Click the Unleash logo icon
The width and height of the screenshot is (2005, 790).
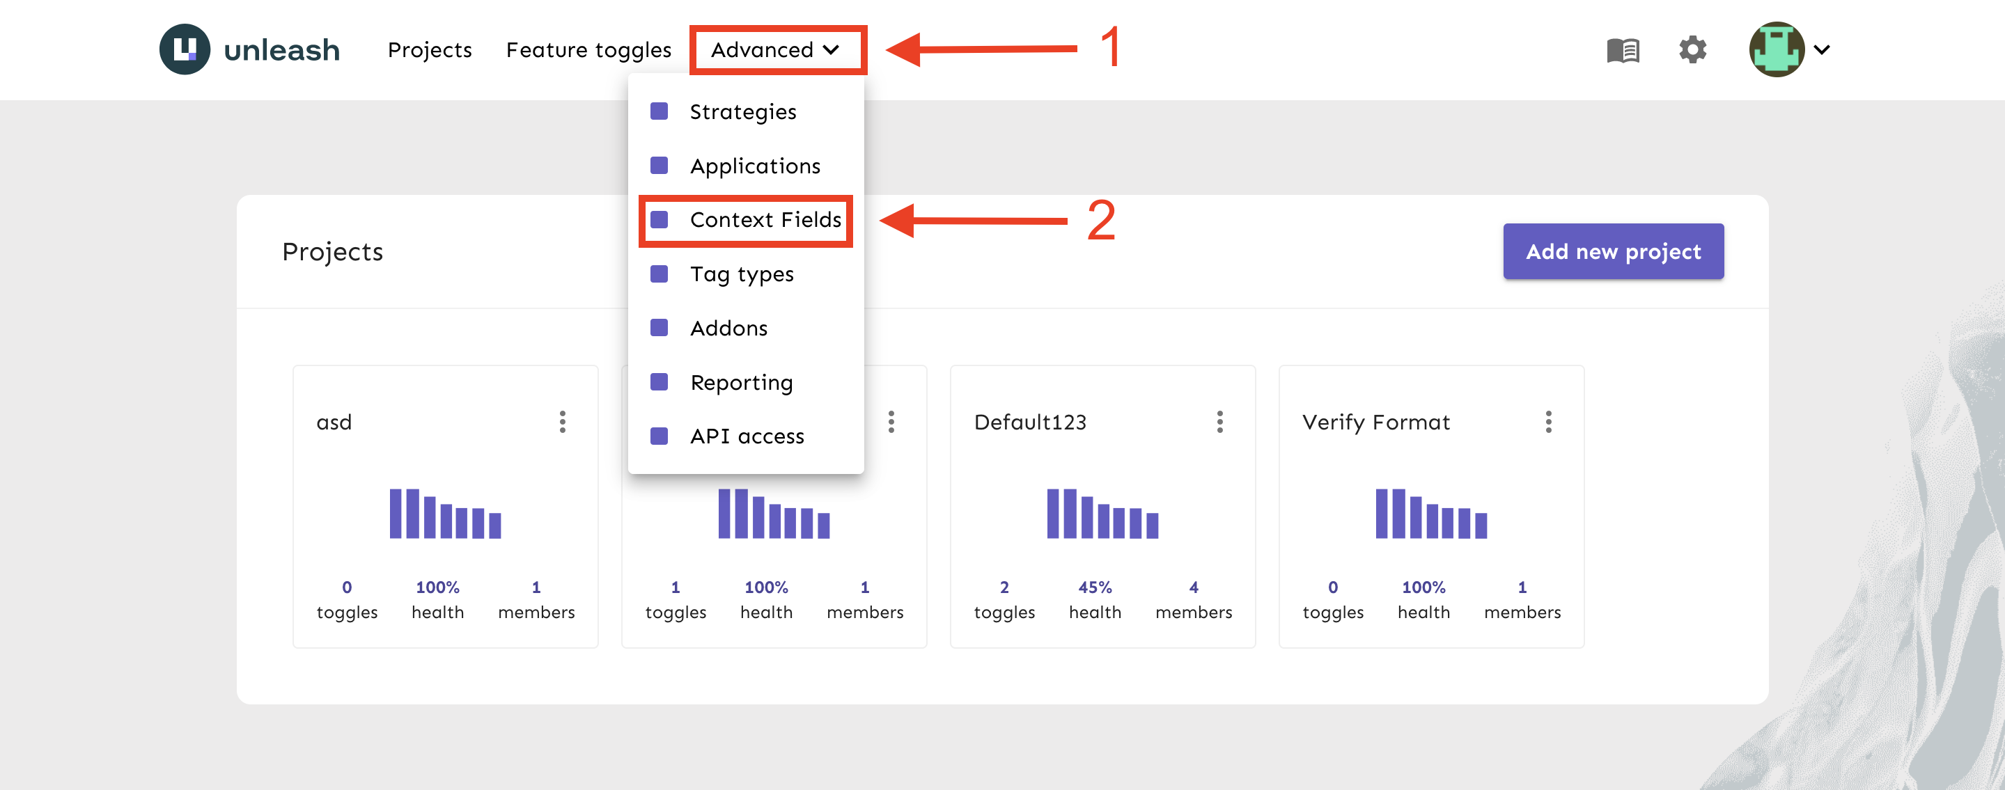[185, 49]
